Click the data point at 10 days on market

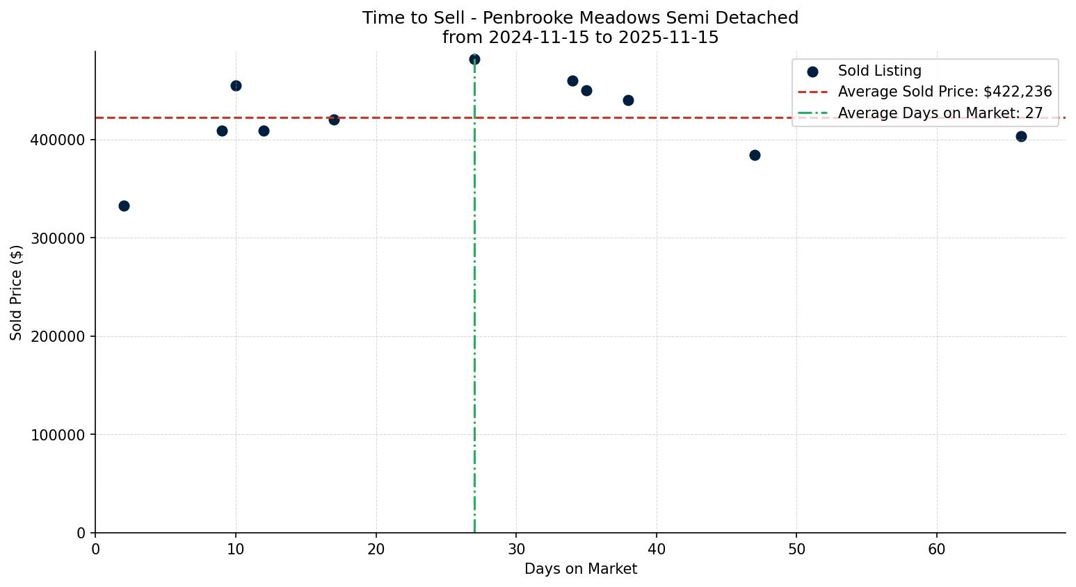click(x=236, y=85)
